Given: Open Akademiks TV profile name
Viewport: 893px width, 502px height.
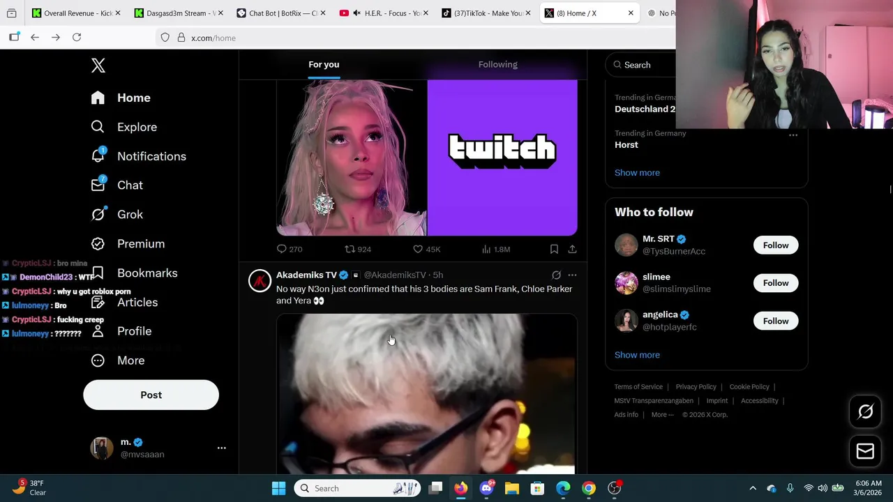Looking at the screenshot, I should pyautogui.click(x=306, y=275).
